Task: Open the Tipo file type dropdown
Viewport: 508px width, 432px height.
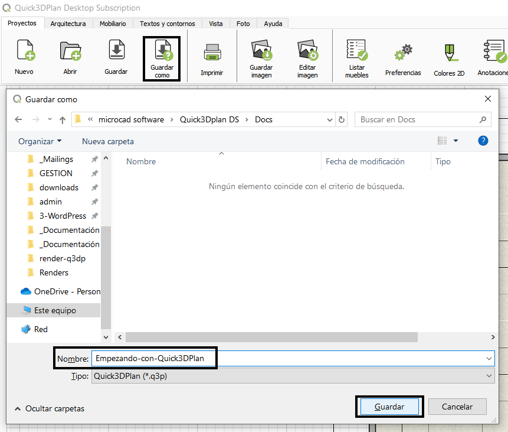Action: click(489, 376)
